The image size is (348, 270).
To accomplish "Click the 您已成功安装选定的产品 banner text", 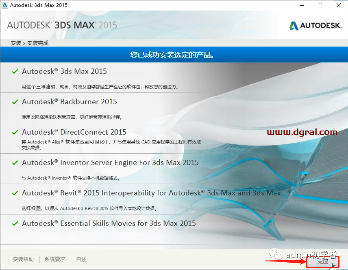I will click(x=172, y=55).
